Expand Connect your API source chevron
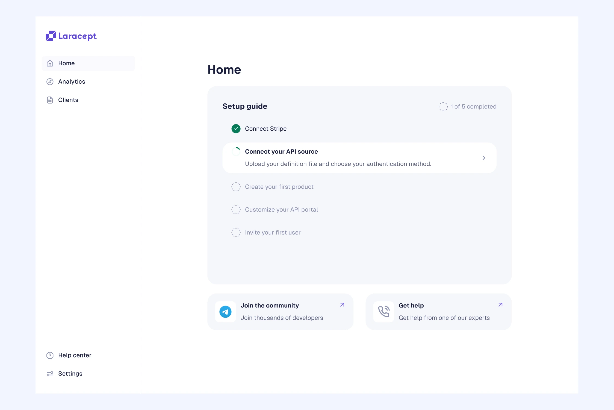The height and width of the screenshot is (410, 614). [484, 158]
